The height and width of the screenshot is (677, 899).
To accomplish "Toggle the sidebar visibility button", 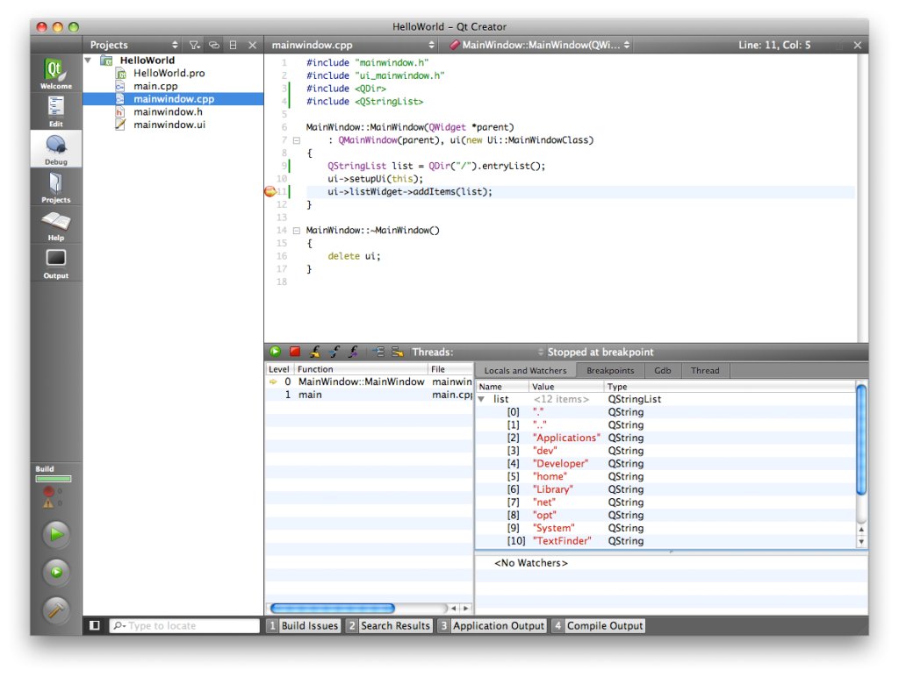I will click(95, 625).
